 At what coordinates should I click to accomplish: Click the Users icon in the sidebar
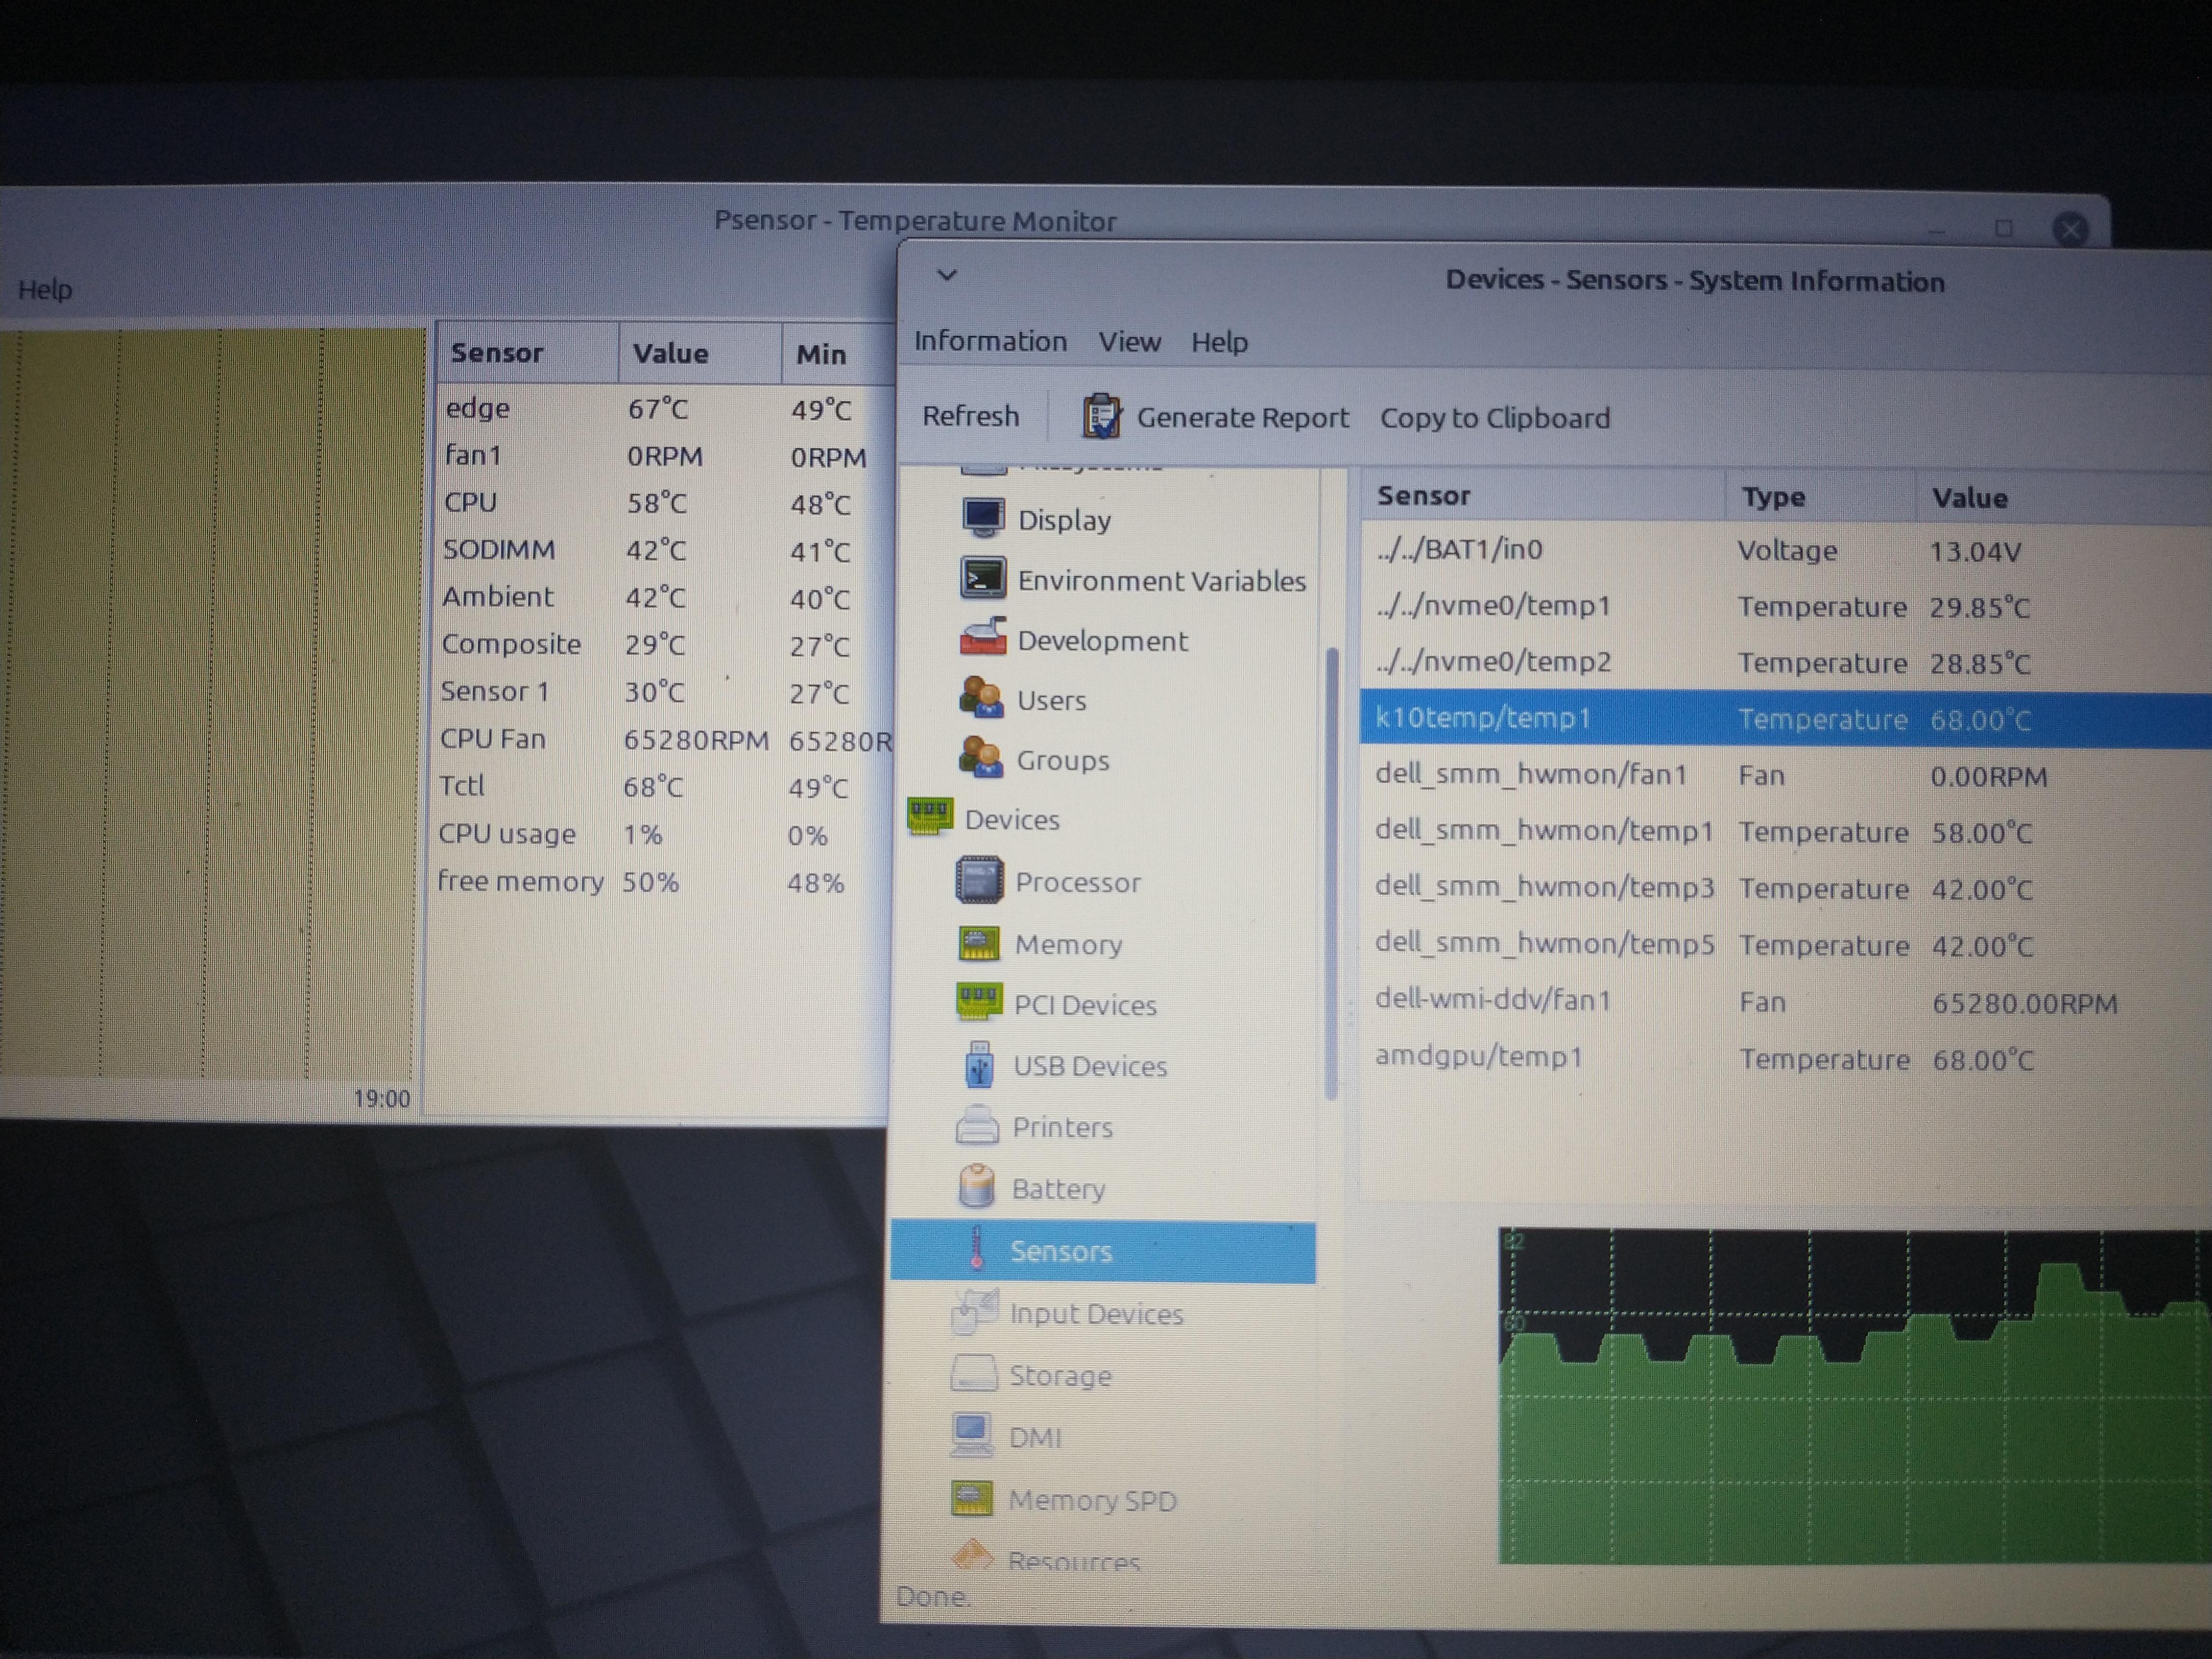(x=981, y=698)
